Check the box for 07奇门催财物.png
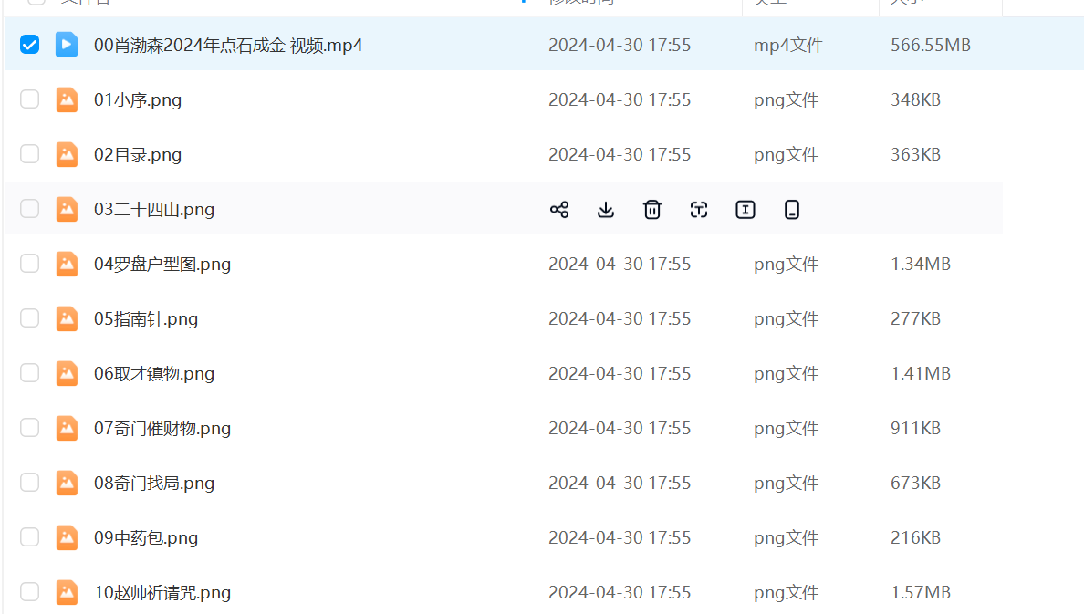Screen dimensions: 1084x614 pyautogui.click(x=30, y=428)
